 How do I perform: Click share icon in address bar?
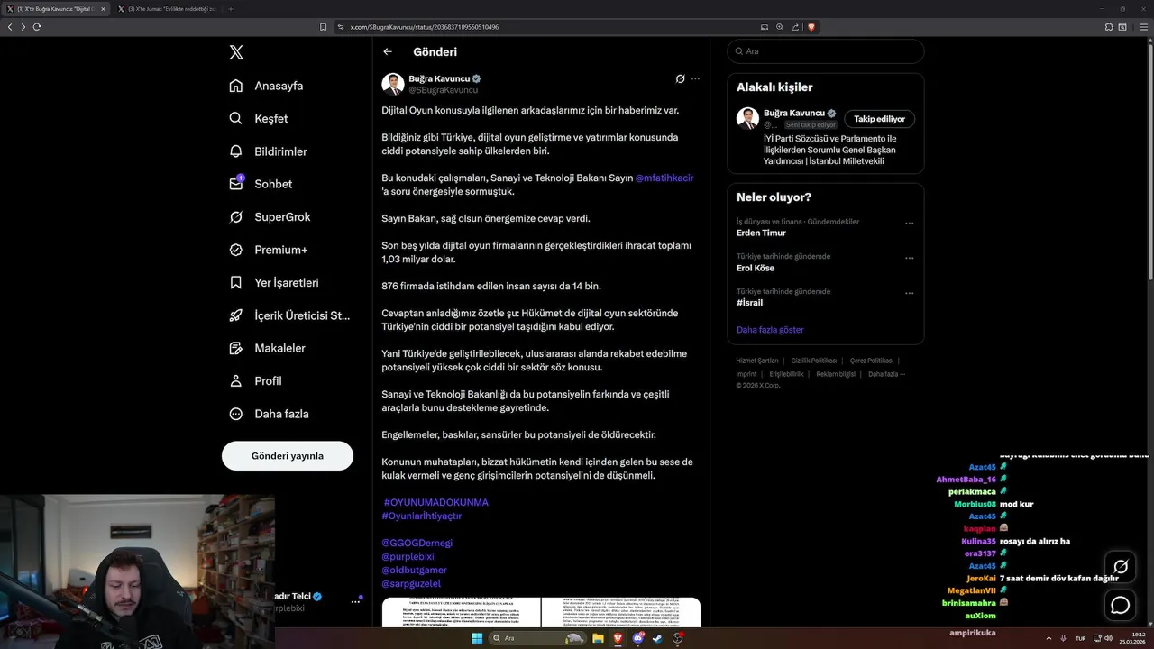(x=795, y=27)
